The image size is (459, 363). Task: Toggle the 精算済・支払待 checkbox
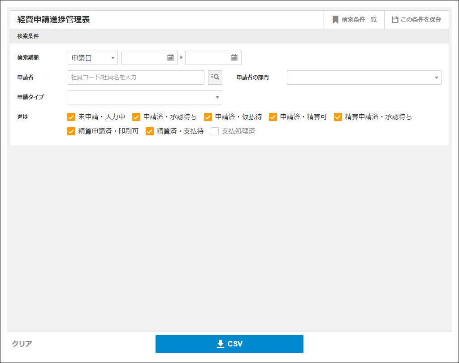coord(150,131)
